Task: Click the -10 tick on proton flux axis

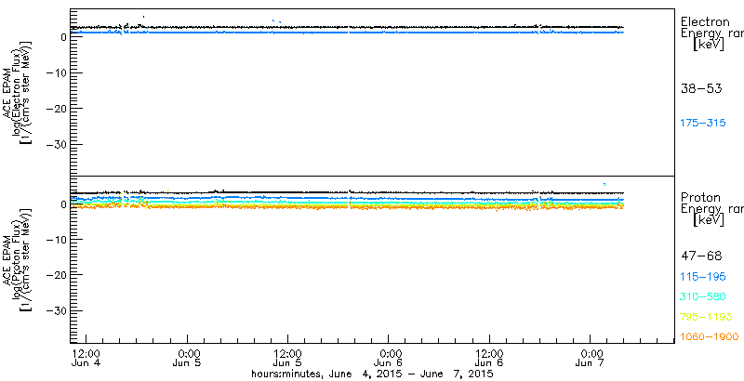Action: coord(56,240)
